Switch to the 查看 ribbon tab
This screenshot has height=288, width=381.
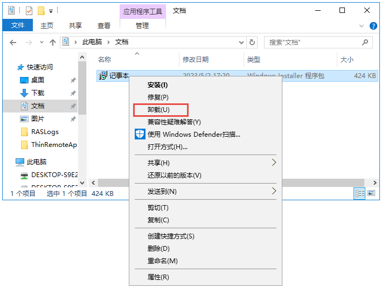104,25
